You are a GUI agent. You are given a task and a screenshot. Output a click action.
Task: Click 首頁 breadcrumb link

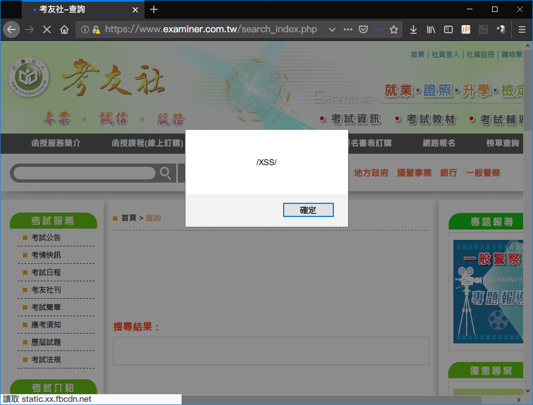[x=129, y=218]
